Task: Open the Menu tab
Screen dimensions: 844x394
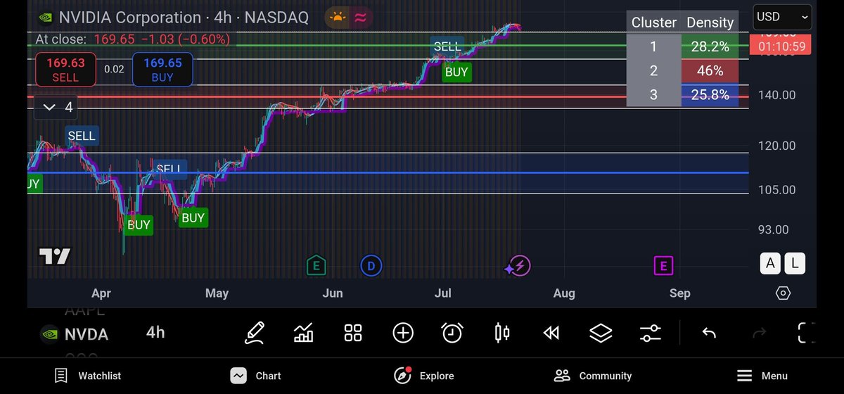Action: (762, 376)
